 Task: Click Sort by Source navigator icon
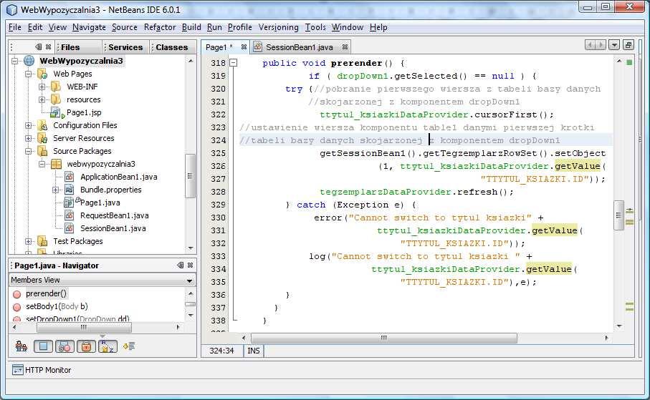click(129, 346)
